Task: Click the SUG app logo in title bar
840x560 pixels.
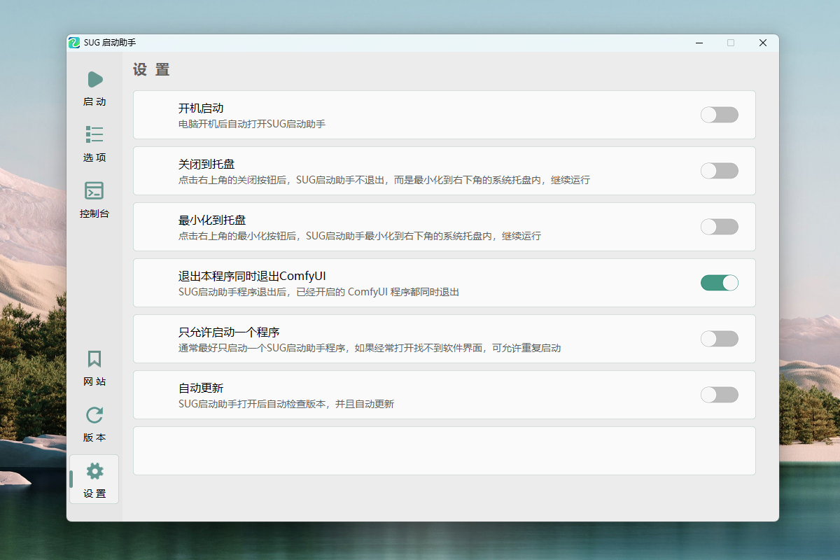Action: pyautogui.click(x=74, y=43)
